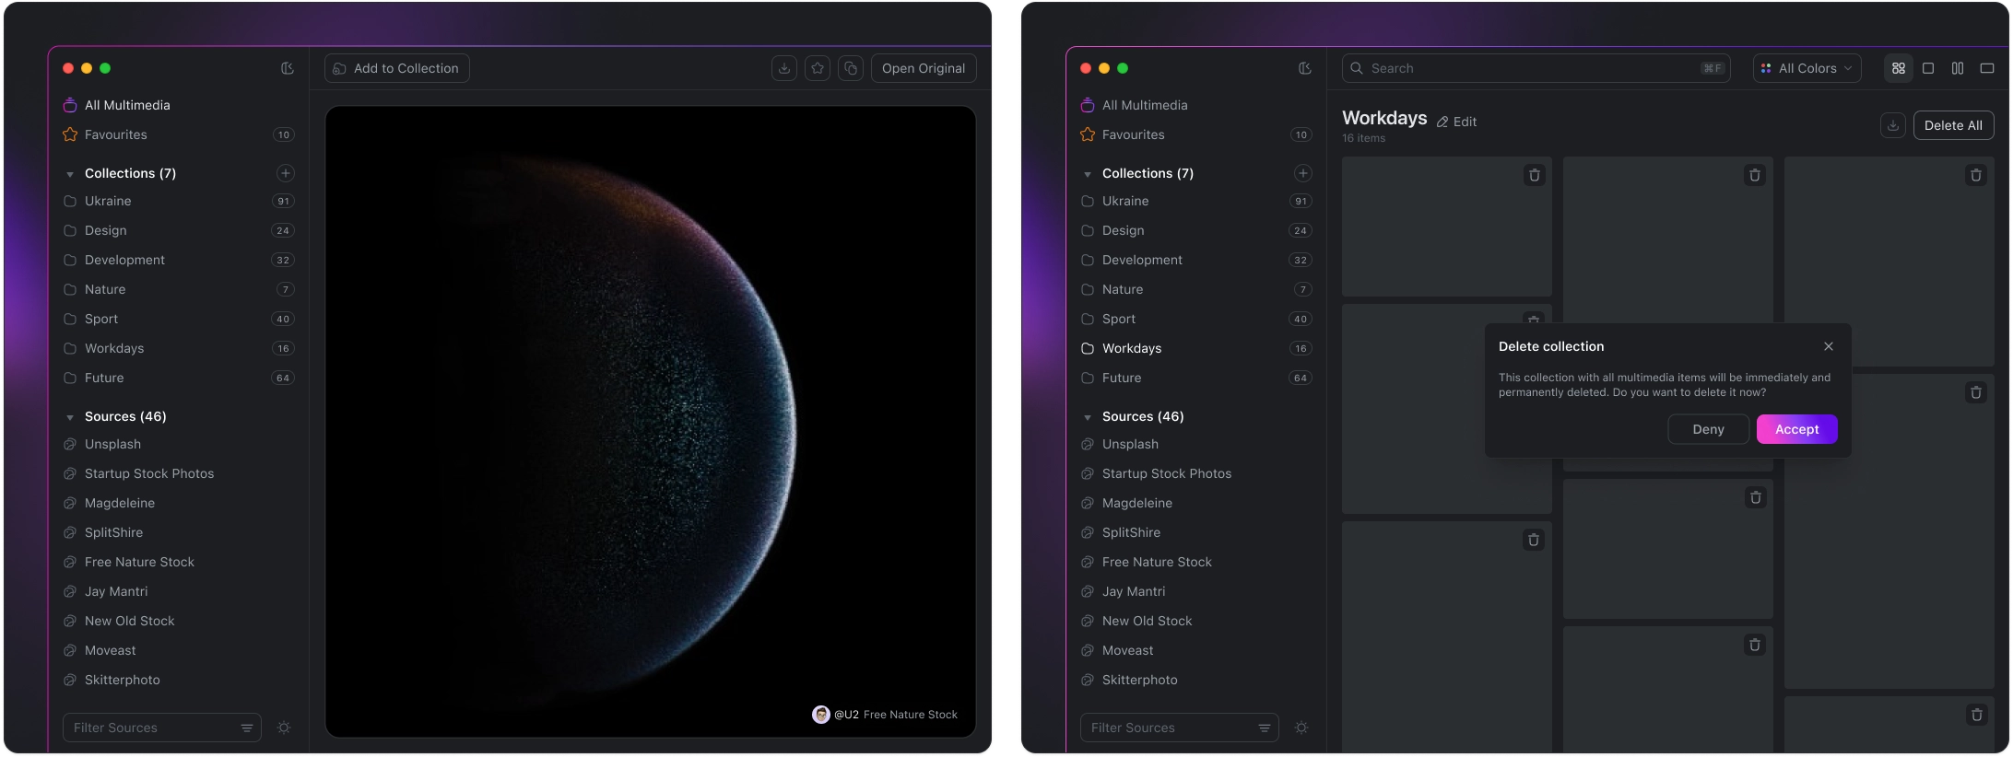2013x757 pixels.
Task: Collapse Collections (7) section in right window
Action: tap(1088, 174)
